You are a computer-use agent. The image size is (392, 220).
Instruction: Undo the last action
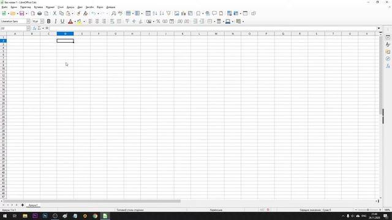click(x=94, y=13)
